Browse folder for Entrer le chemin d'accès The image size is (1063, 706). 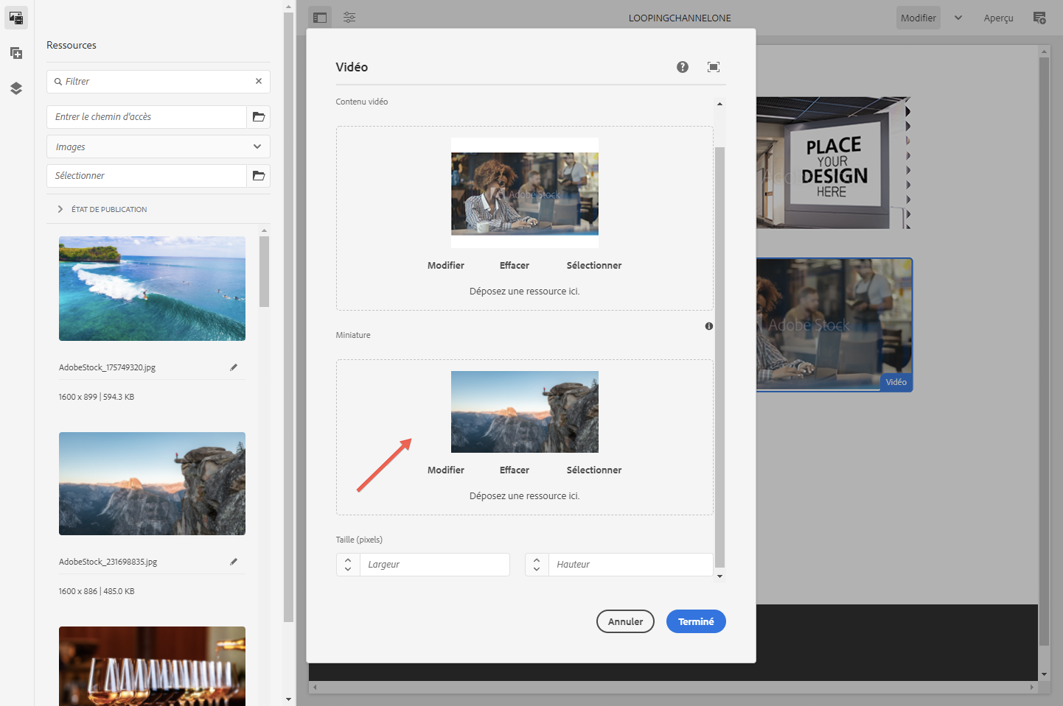point(259,117)
